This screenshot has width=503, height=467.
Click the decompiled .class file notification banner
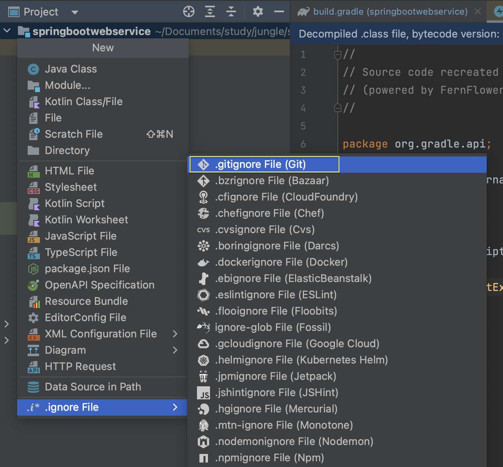pos(397,34)
